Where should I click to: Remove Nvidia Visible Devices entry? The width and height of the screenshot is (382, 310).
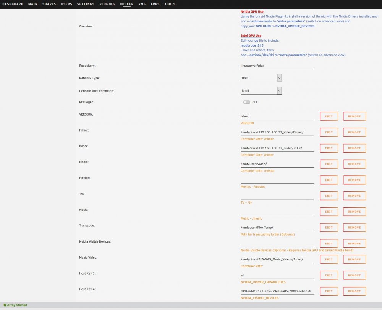coord(354,243)
